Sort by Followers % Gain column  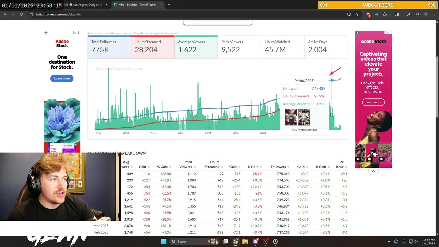pos(322,167)
